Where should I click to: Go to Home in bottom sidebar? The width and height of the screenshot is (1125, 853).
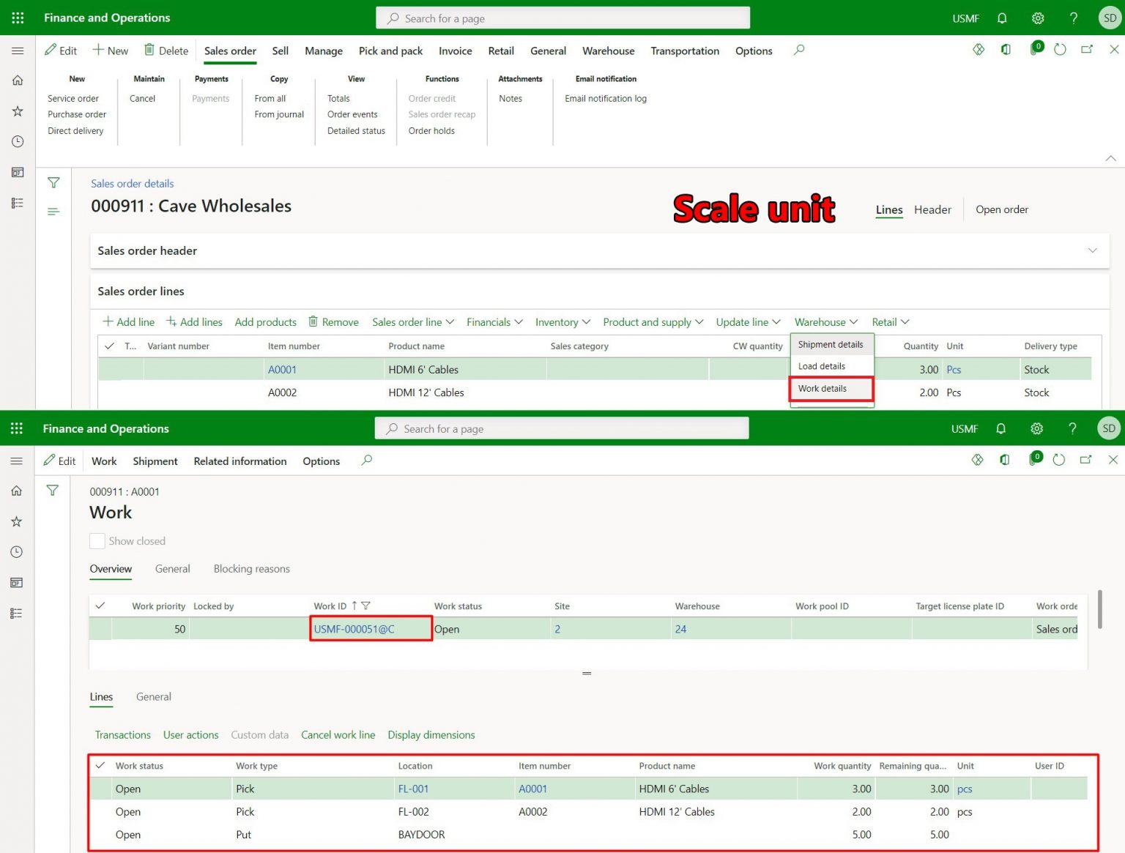point(16,491)
